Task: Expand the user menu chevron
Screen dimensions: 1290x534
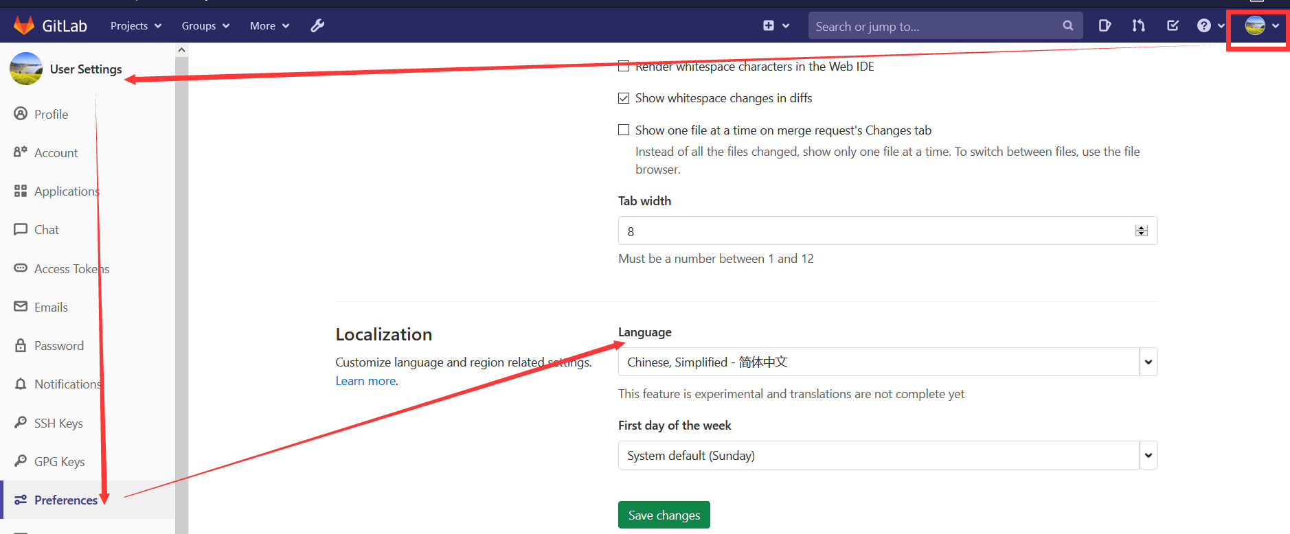Action: point(1276,26)
